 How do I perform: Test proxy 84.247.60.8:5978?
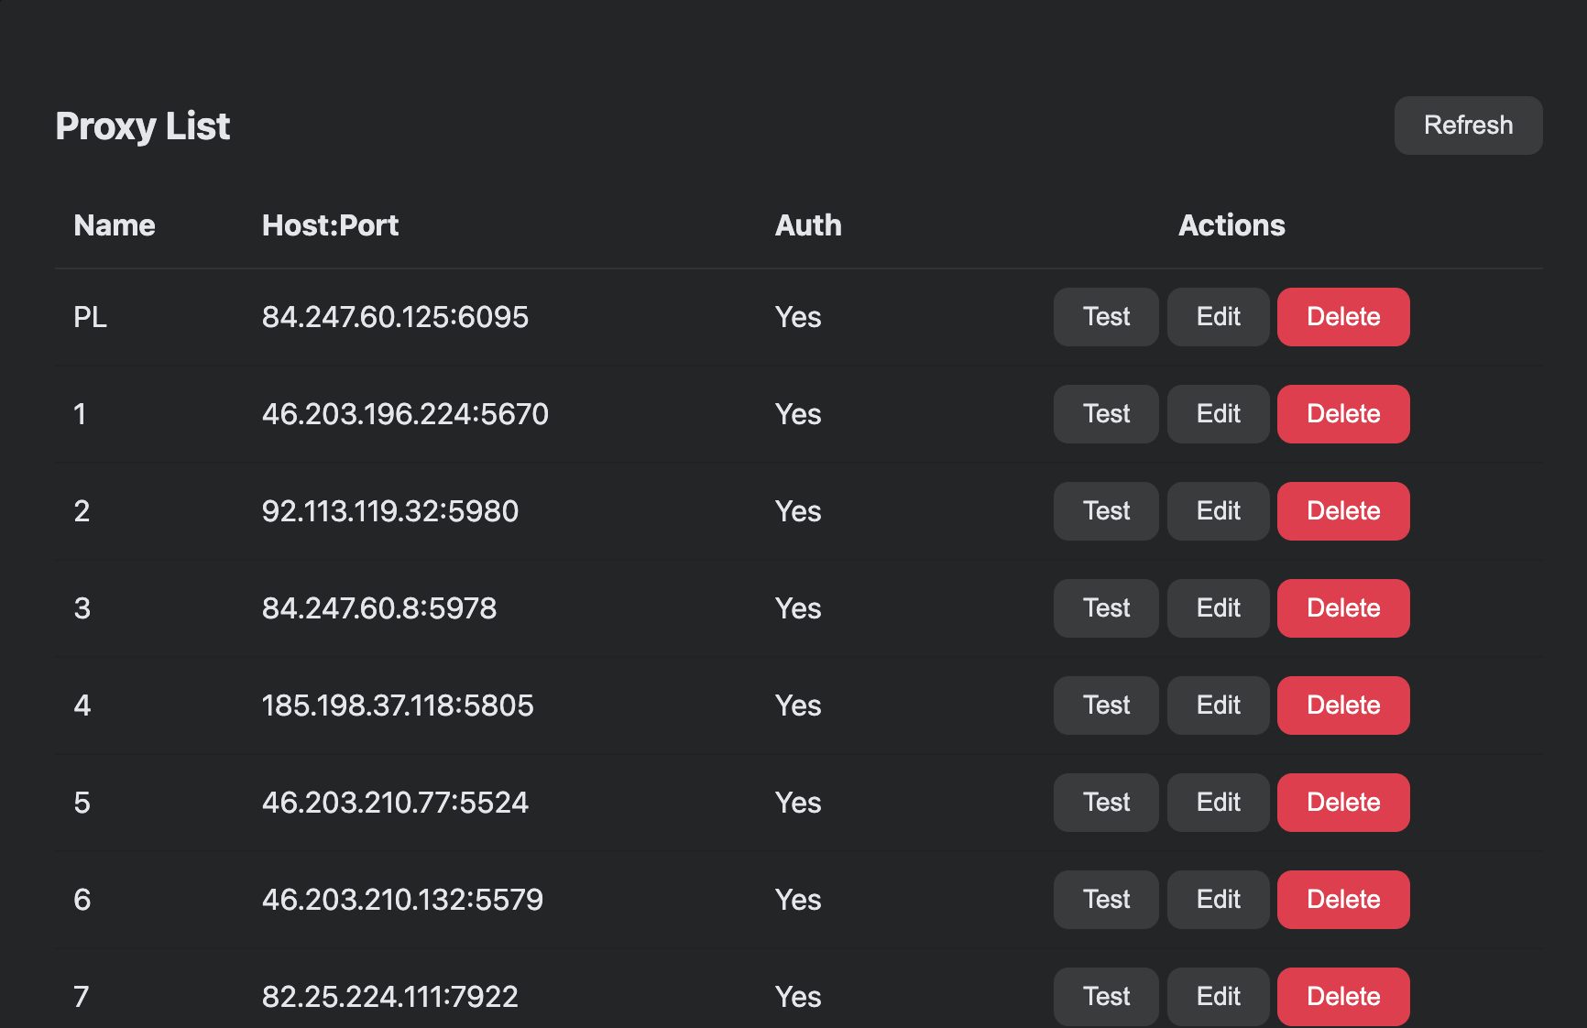pyautogui.click(x=1105, y=607)
